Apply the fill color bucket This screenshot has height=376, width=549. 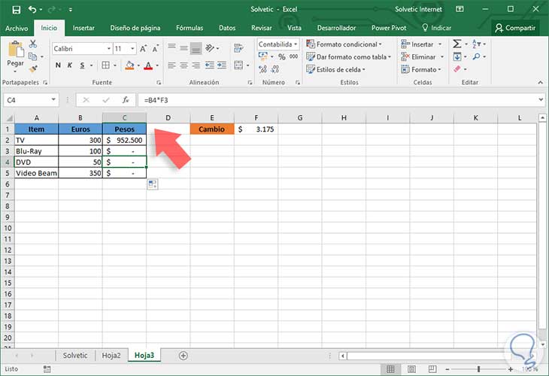pos(129,65)
